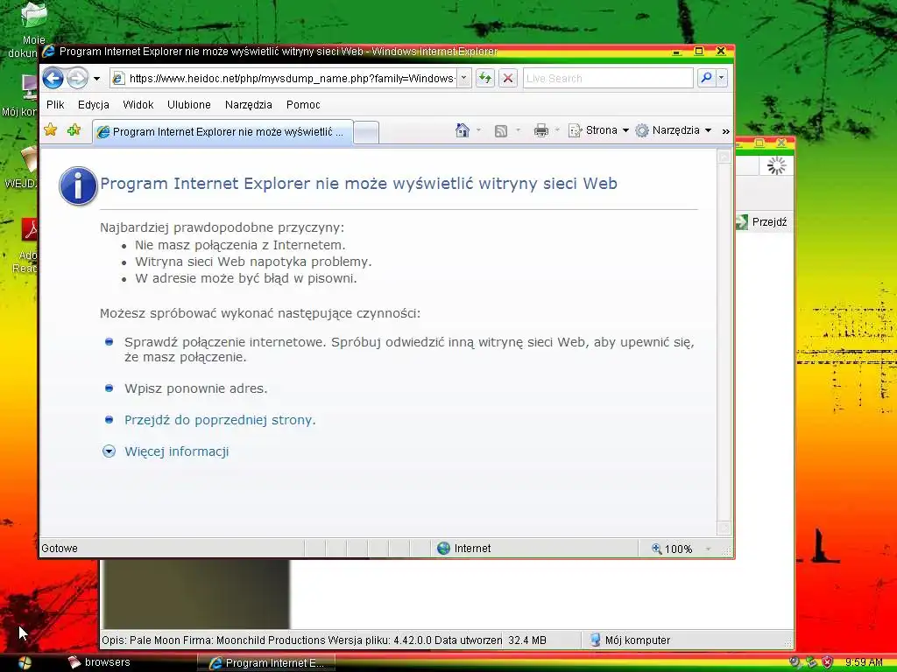Open the Plik menu
Viewport: 897px width, 672px height.
click(55, 105)
